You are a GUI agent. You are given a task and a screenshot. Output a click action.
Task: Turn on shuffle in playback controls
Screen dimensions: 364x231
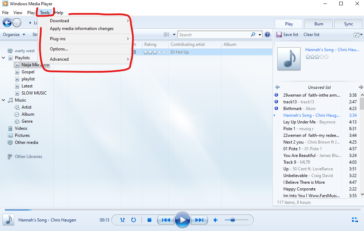pos(122,220)
